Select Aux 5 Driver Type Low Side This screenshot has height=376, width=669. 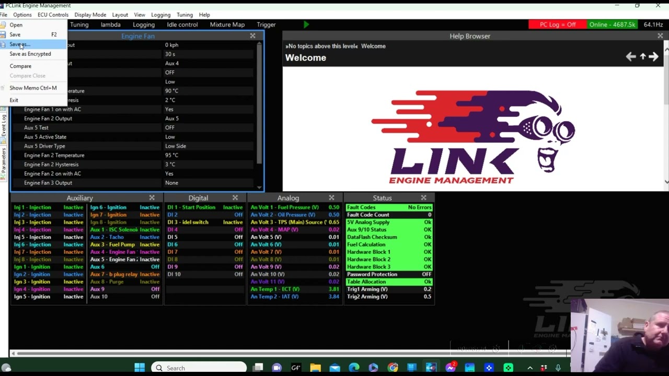pos(176,146)
